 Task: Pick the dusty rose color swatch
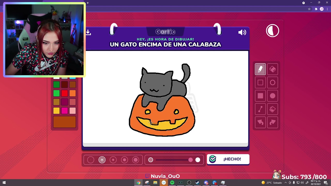pos(73,102)
